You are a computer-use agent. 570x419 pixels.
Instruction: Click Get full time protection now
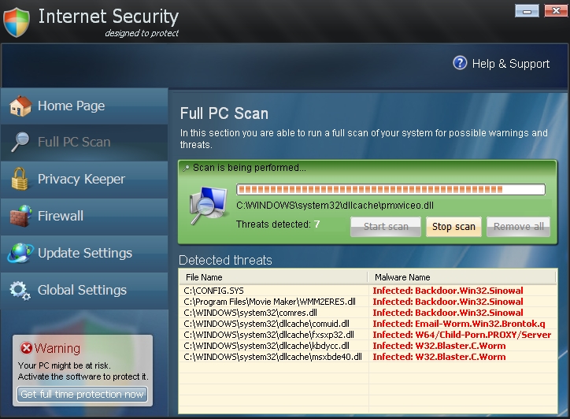(82, 394)
